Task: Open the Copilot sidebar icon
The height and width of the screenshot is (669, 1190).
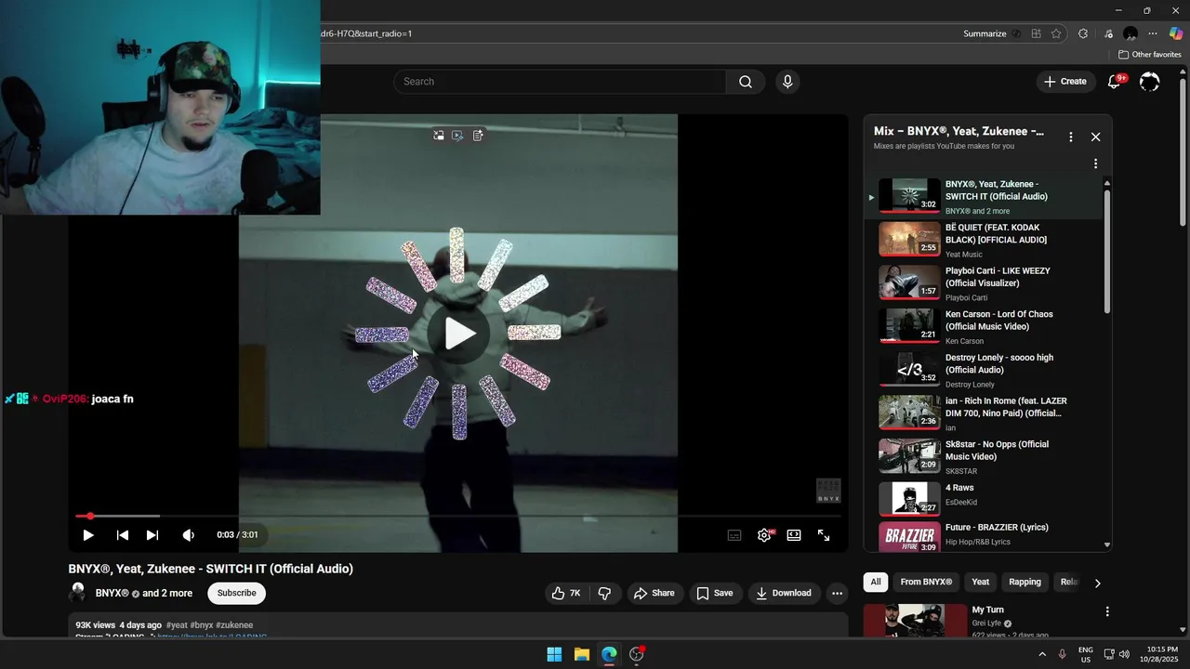Action: [x=1175, y=33]
